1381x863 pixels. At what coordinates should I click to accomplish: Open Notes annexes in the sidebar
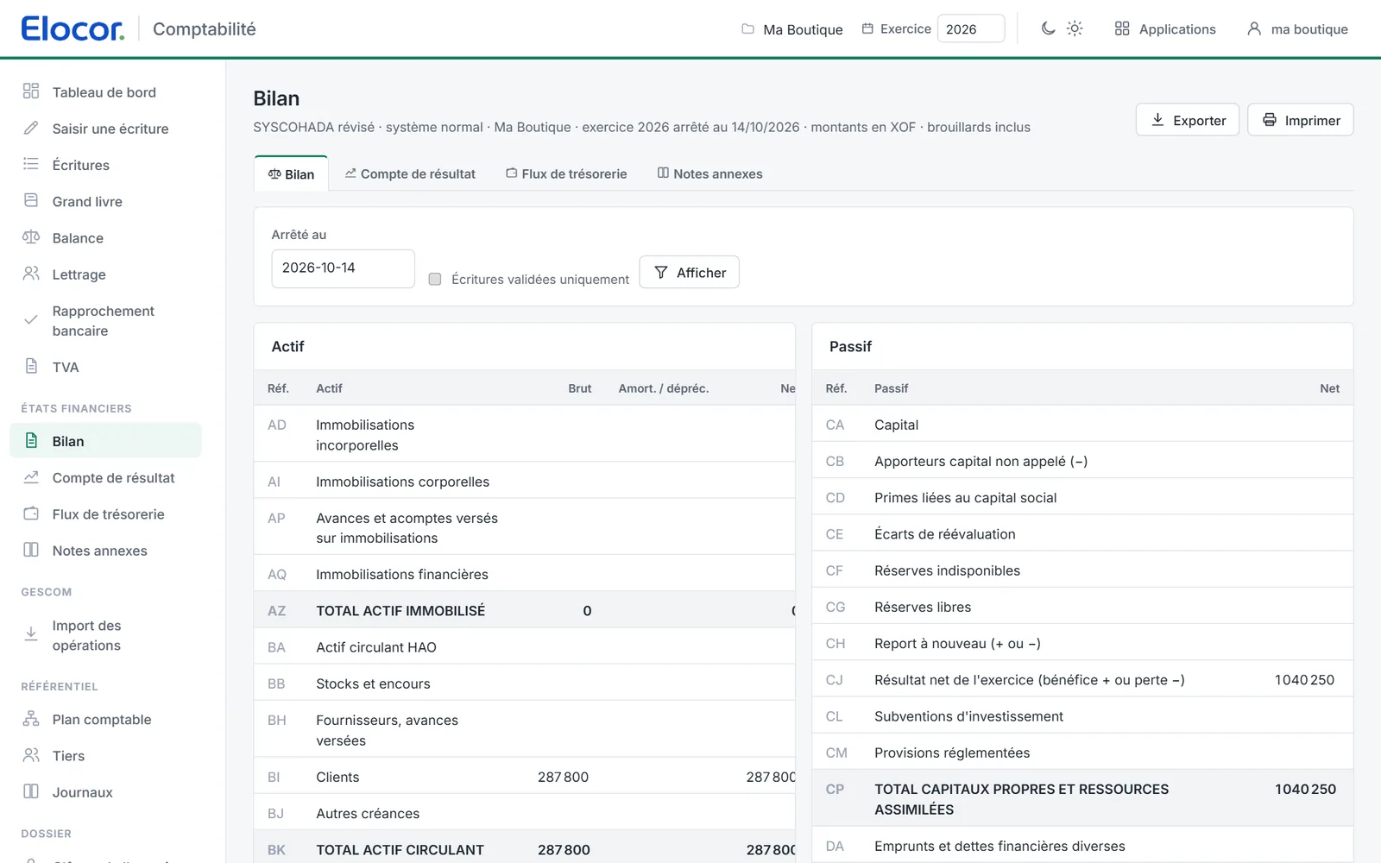(x=105, y=550)
